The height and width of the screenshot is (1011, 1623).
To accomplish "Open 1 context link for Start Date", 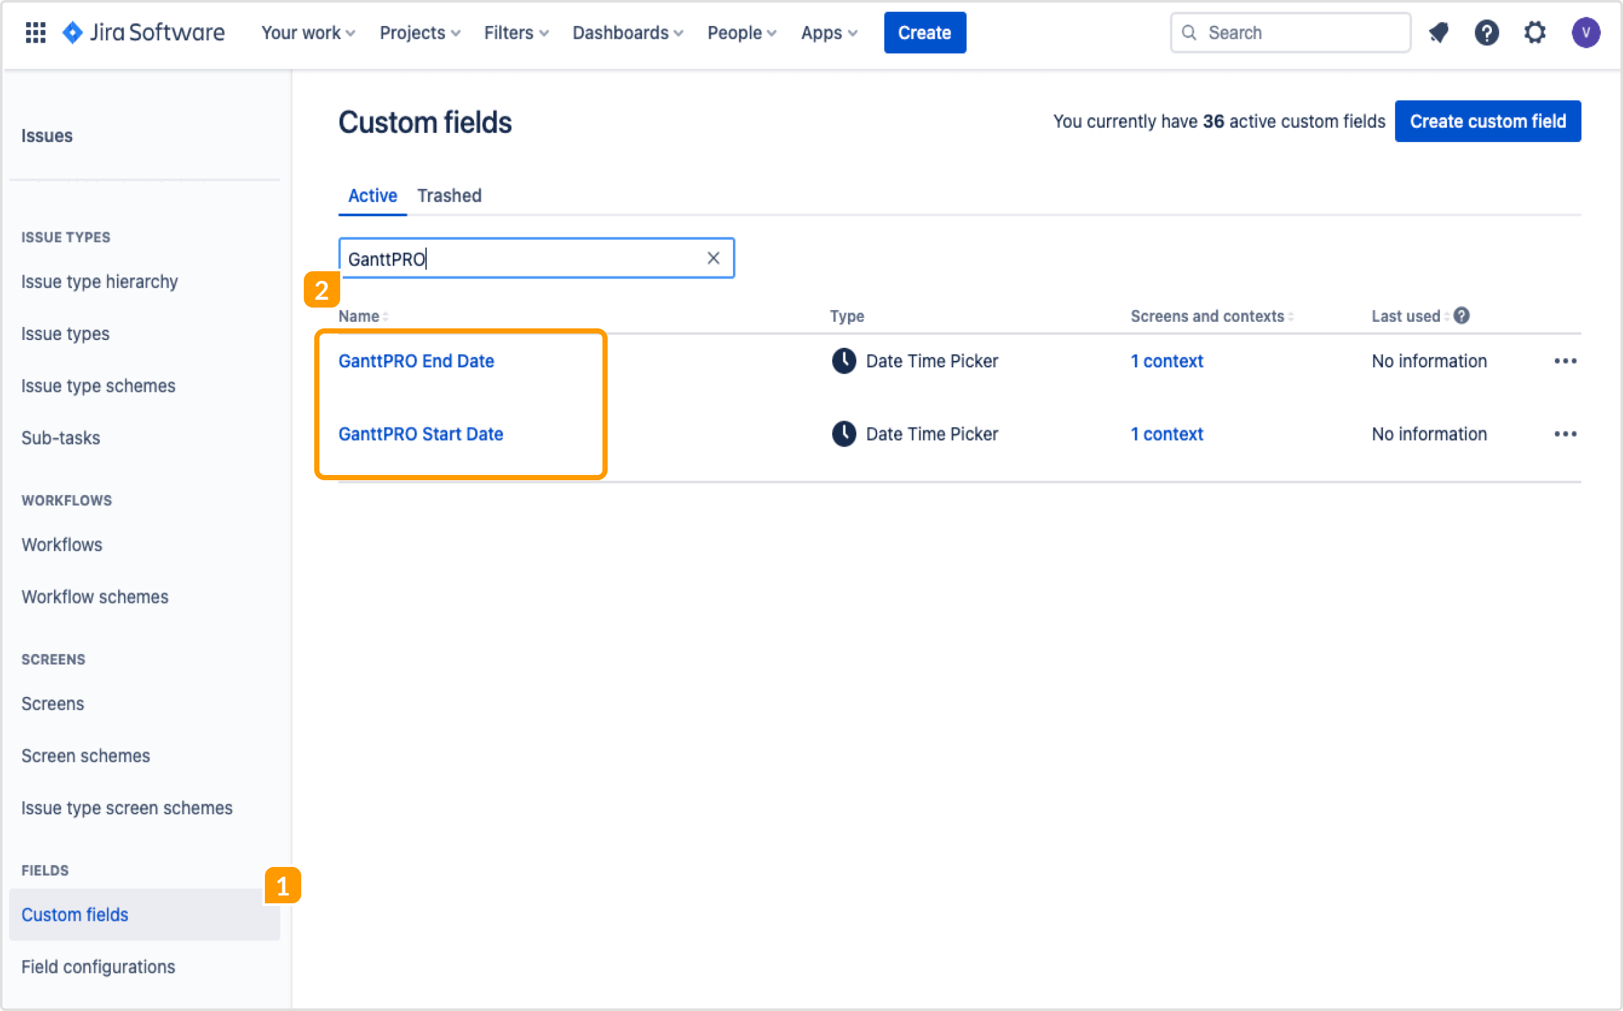I will [x=1167, y=434].
